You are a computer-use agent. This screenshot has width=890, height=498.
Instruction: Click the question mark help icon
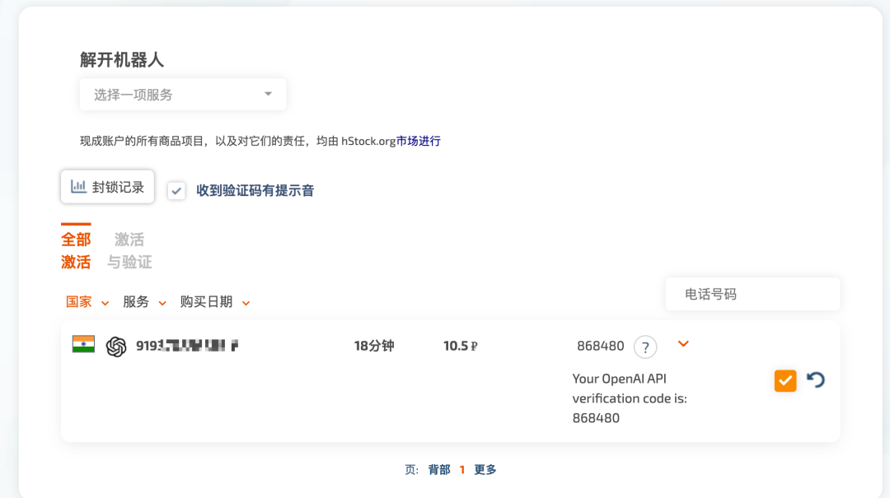point(645,347)
